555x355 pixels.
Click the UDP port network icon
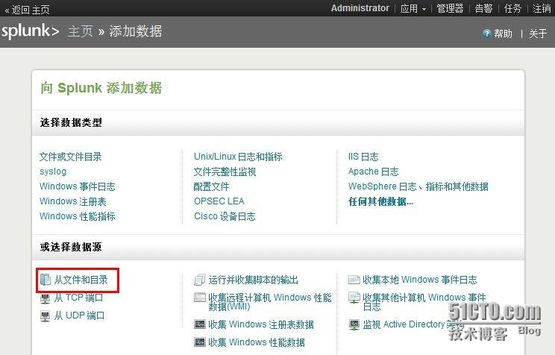click(46, 315)
